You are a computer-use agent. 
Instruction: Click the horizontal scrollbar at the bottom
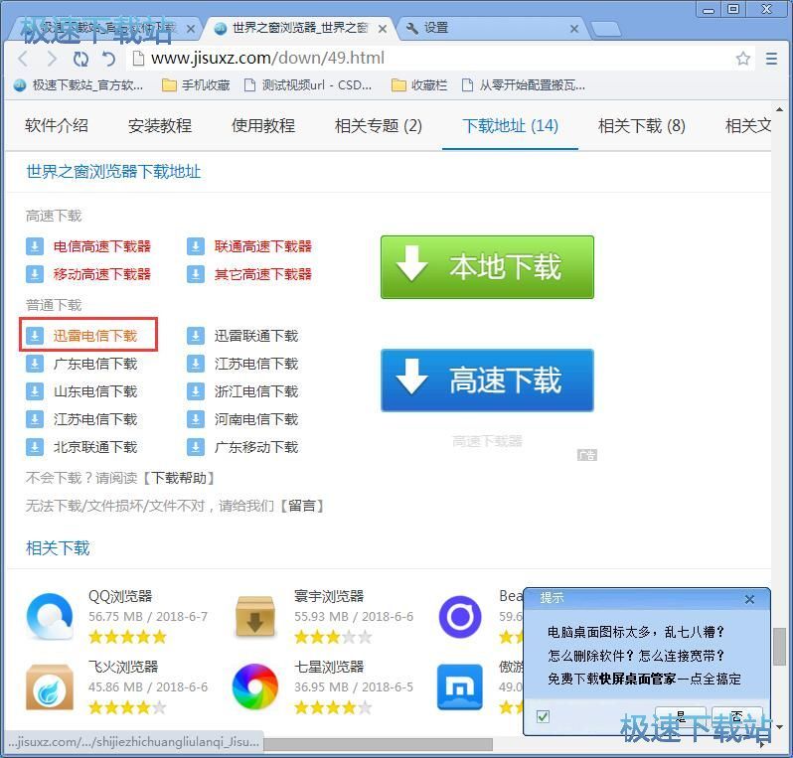pyautogui.click(x=377, y=744)
